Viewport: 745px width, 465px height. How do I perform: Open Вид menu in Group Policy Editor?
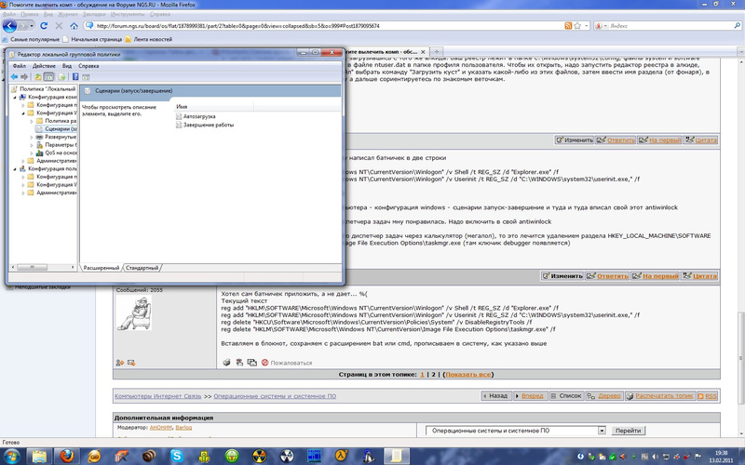pyautogui.click(x=67, y=66)
